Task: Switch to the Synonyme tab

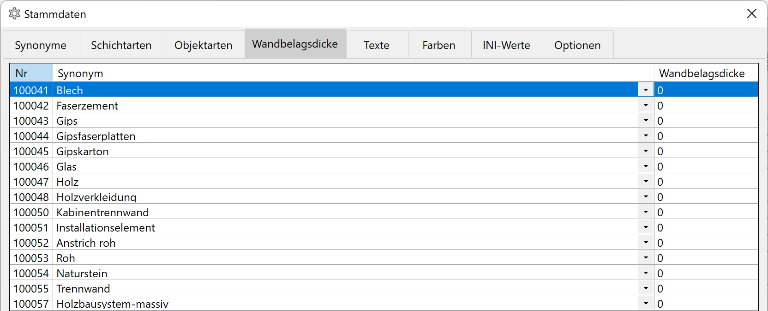Action: click(41, 45)
